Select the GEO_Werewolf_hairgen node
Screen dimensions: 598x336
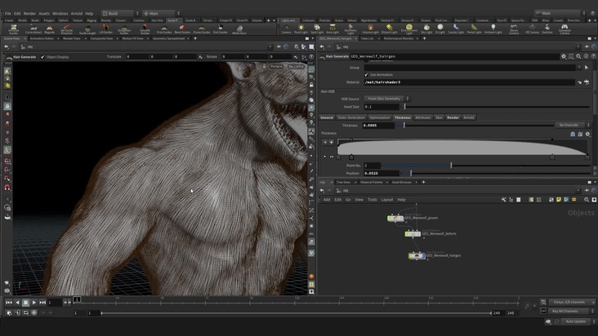(417, 255)
